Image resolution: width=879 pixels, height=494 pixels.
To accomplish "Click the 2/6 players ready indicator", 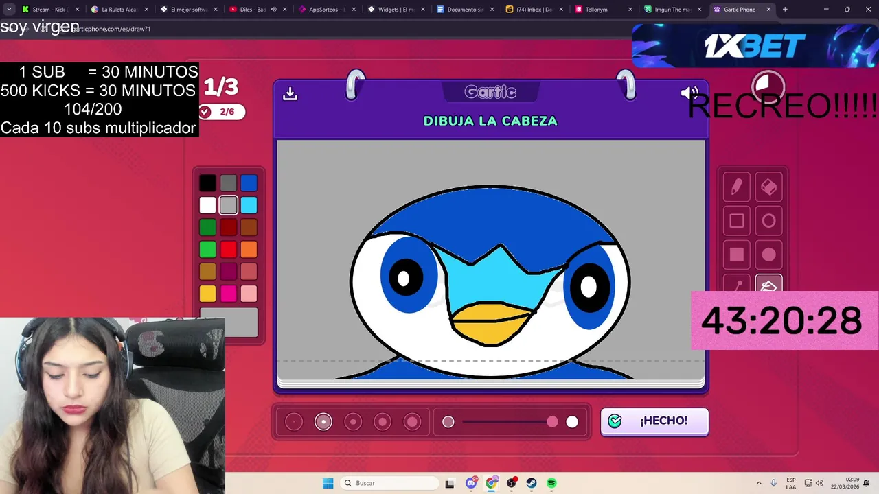I will pos(222,111).
